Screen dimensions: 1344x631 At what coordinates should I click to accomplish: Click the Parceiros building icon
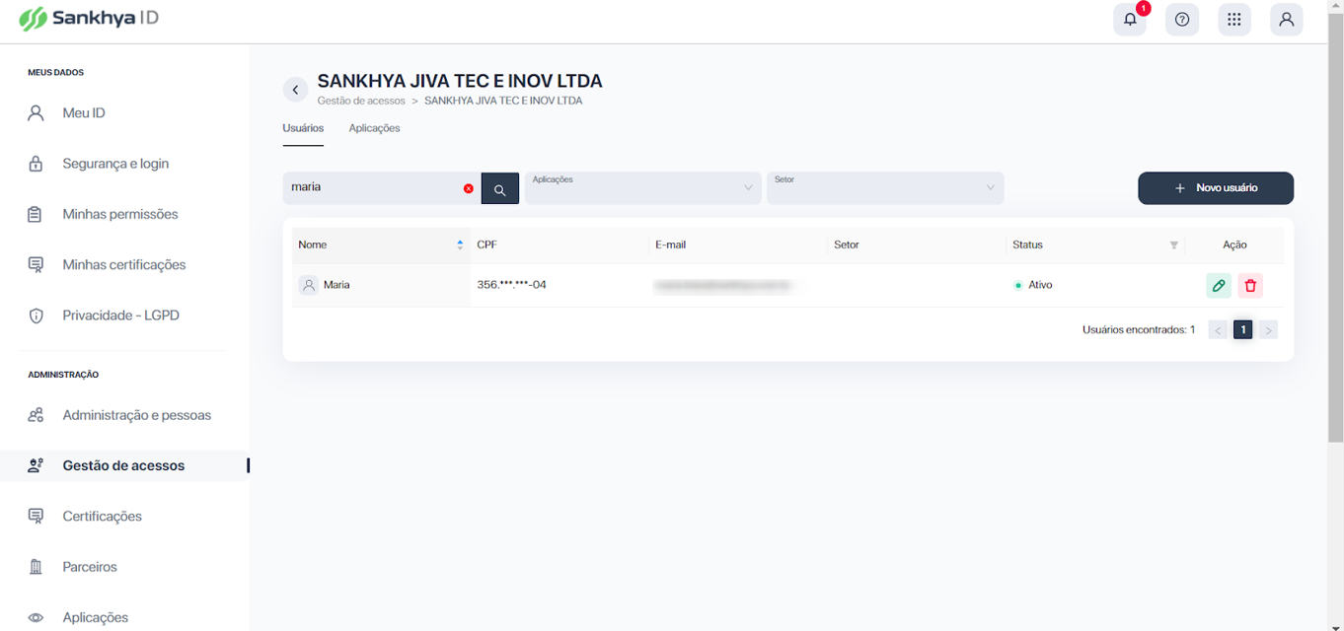point(36,567)
